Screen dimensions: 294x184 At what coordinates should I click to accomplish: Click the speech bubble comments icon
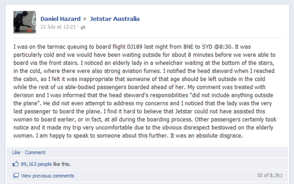(16, 175)
